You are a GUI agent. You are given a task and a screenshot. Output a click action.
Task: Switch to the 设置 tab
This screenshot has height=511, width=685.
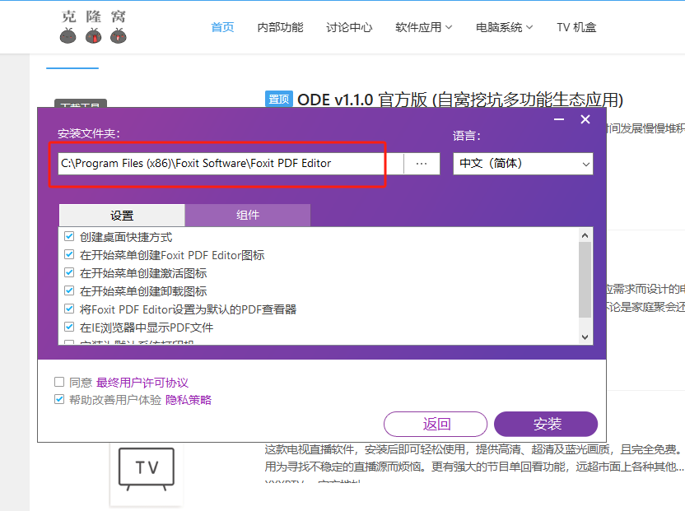click(122, 216)
